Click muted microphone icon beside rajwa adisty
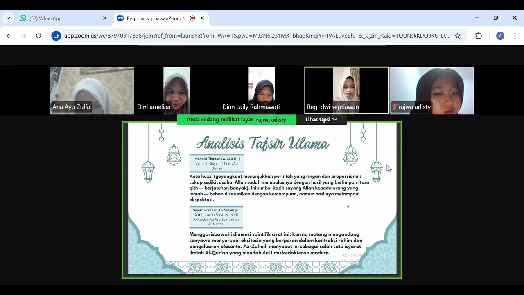Viewport: 524px width, 295px height. point(395,107)
